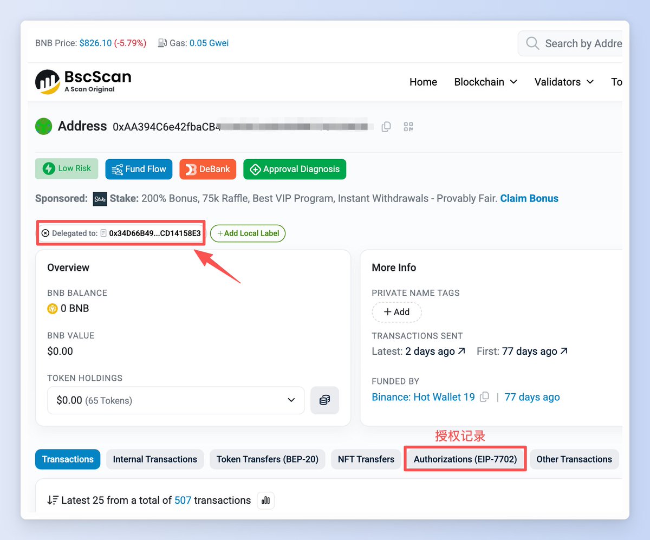Click the BscScan logo
The height and width of the screenshot is (540, 650).
tap(83, 82)
